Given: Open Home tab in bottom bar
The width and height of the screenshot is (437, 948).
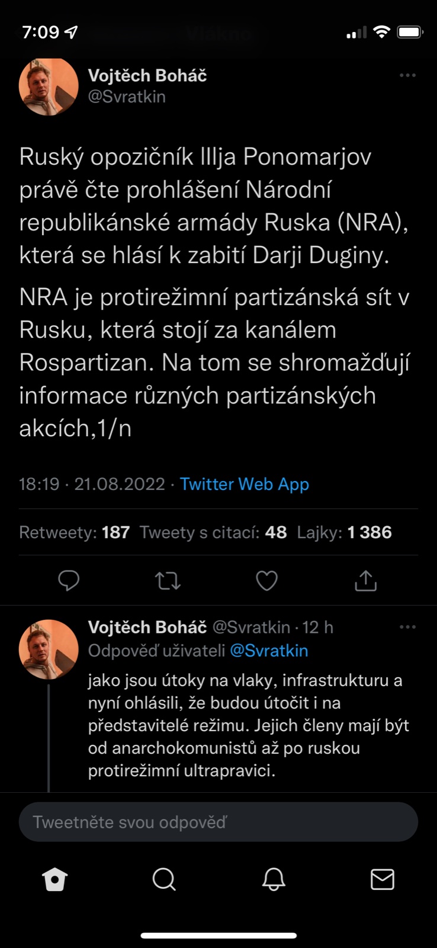Looking at the screenshot, I should point(55,879).
